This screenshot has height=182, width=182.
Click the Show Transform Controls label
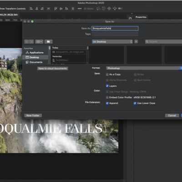(x=13, y=9)
